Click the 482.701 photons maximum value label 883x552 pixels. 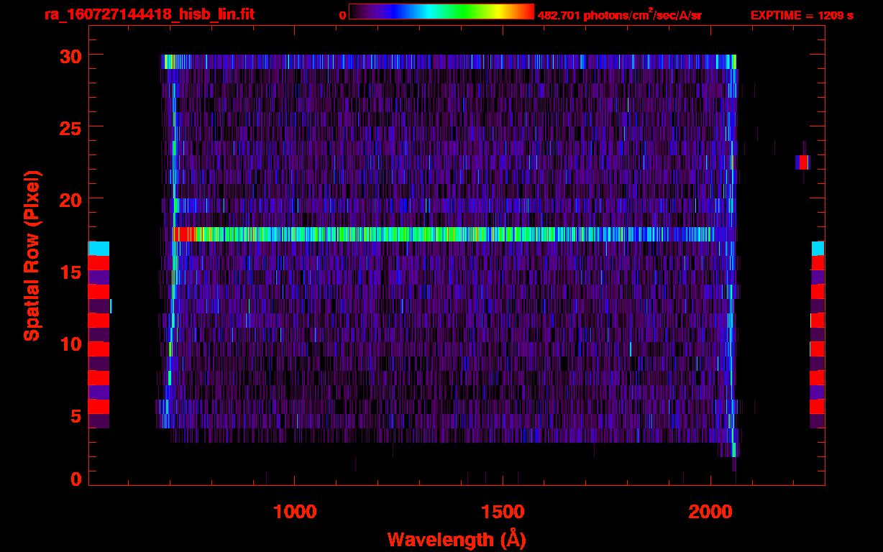[x=619, y=15]
